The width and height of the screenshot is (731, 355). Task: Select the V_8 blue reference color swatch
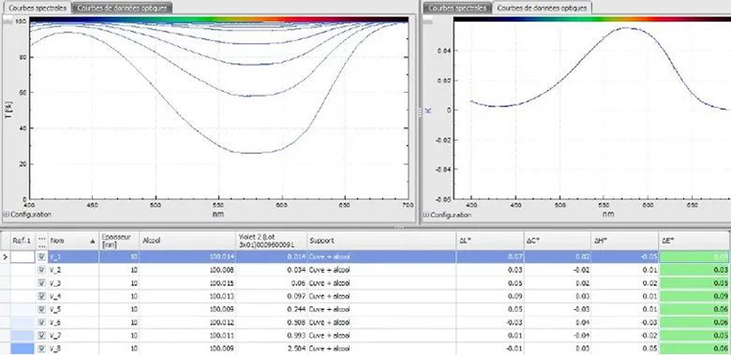[23, 348]
